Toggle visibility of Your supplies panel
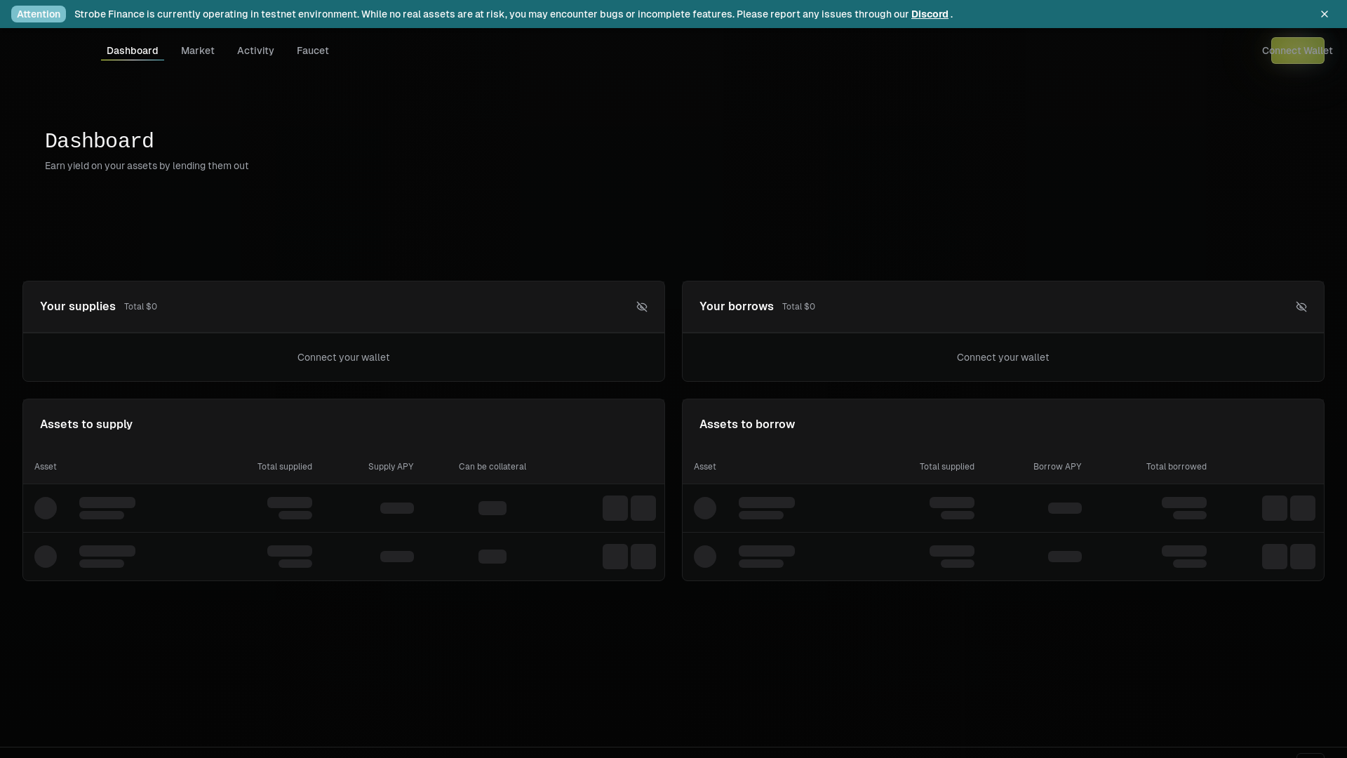The image size is (1347, 758). pyautogui.click(x=642, y=307)
